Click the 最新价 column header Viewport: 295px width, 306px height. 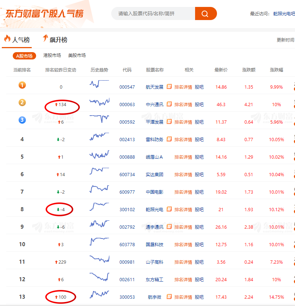coord(221,70)
